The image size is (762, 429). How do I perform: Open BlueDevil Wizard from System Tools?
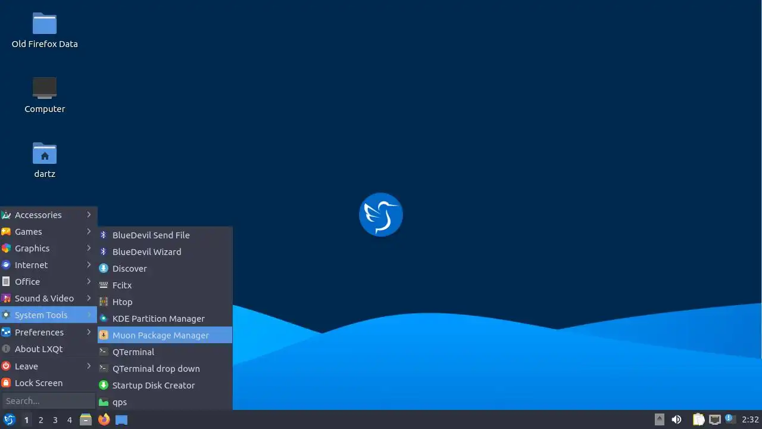tap(165, 251)
